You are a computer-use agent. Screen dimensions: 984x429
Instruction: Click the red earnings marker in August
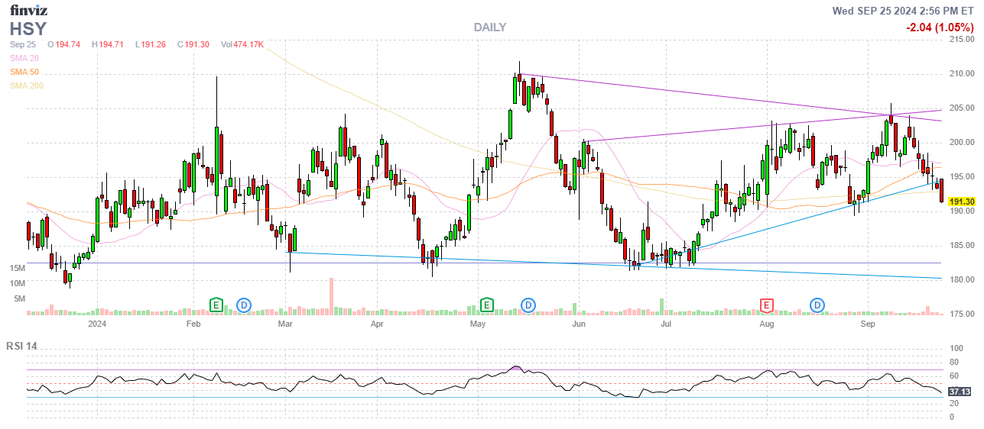click(766, 305)
